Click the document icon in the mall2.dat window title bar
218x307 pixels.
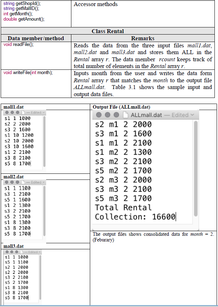pyautogui.click(x=23, y=182)
